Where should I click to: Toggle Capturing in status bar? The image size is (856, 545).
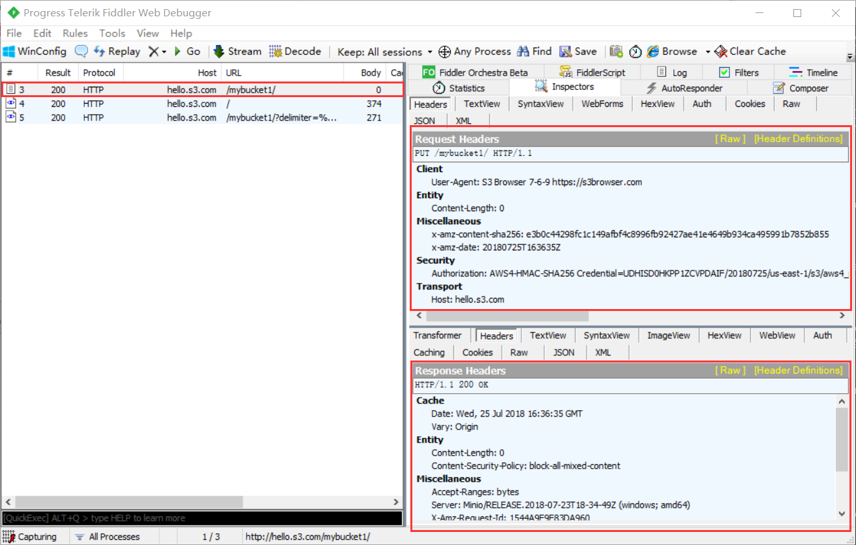coord(30,537)
